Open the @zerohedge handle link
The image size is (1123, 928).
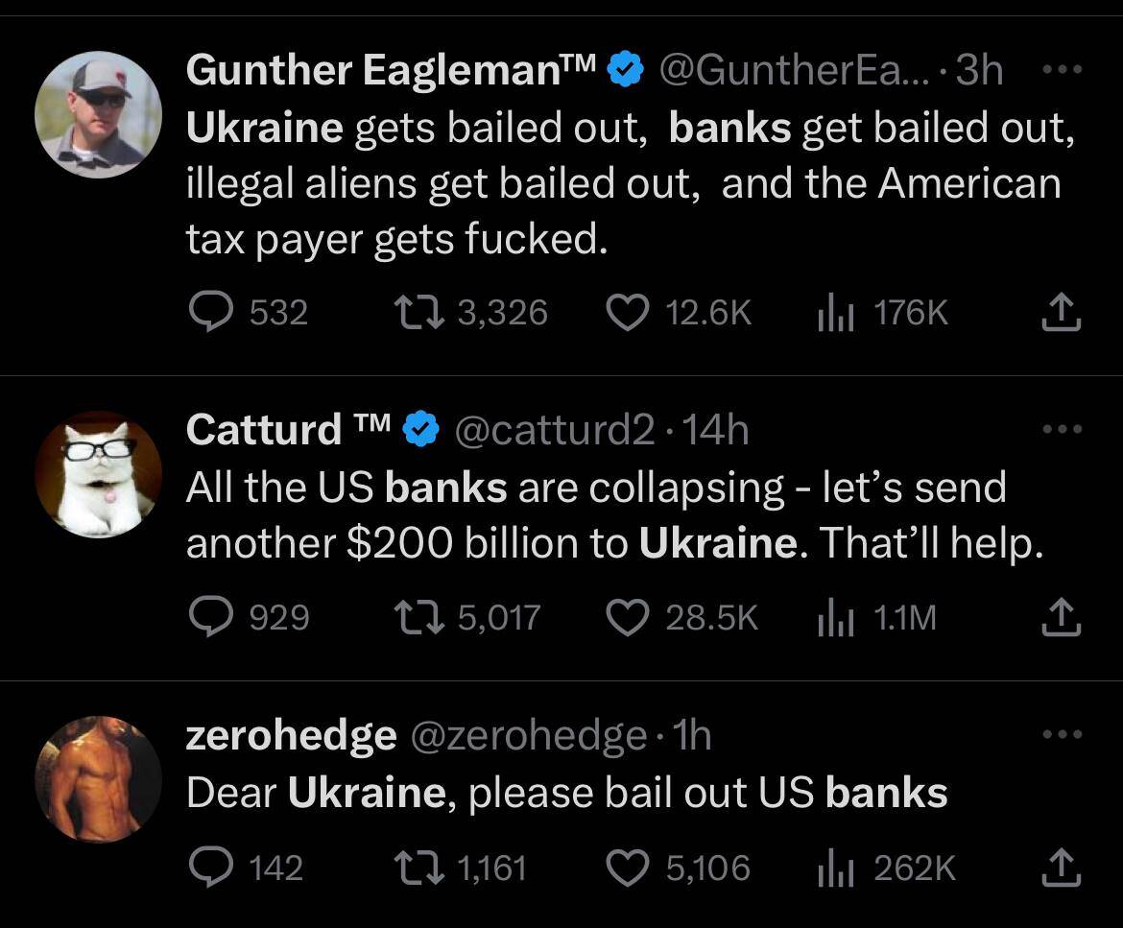pos(528,736)
